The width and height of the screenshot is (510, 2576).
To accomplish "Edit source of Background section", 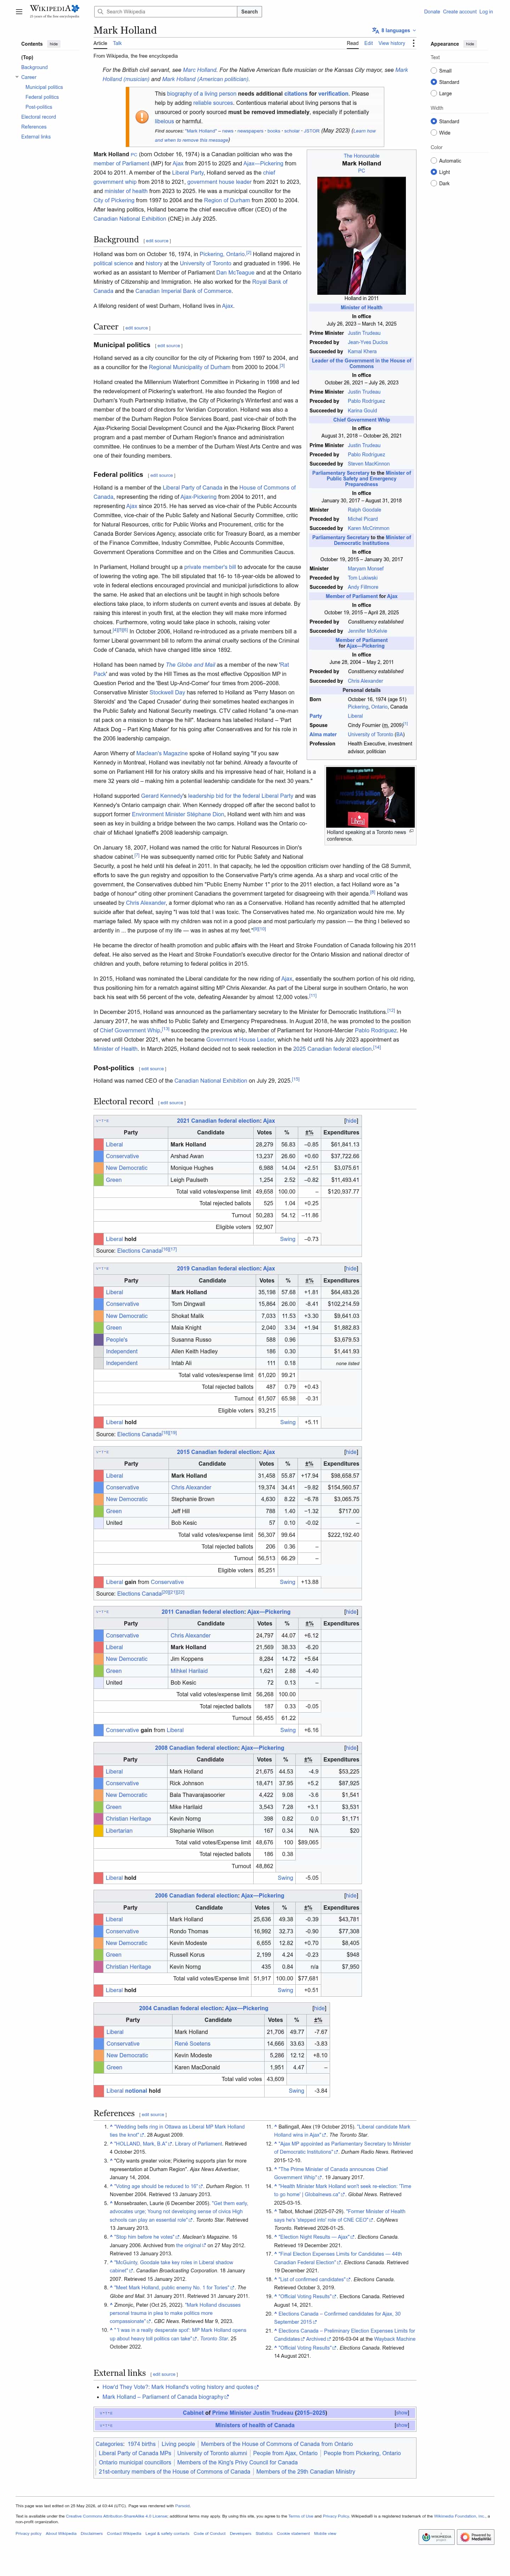I will (x=157, y=241).
